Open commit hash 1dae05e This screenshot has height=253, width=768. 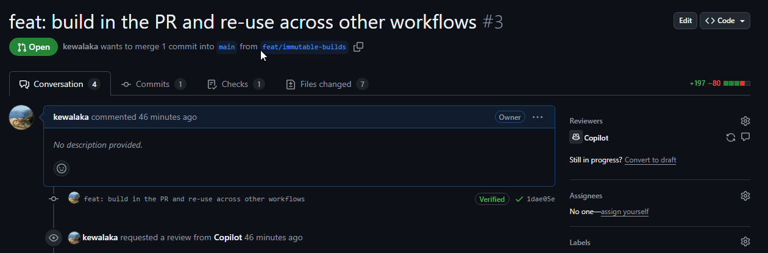click(541, 199)
